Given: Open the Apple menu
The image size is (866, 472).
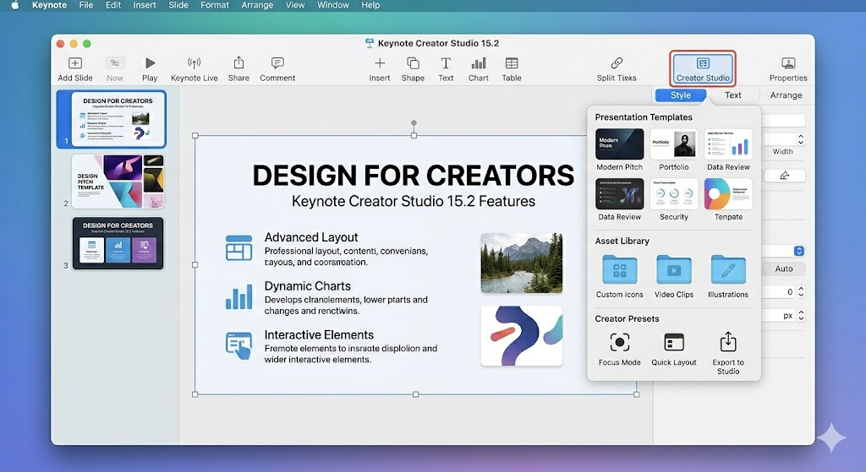Looking at the screenshot, I should 15,5.
